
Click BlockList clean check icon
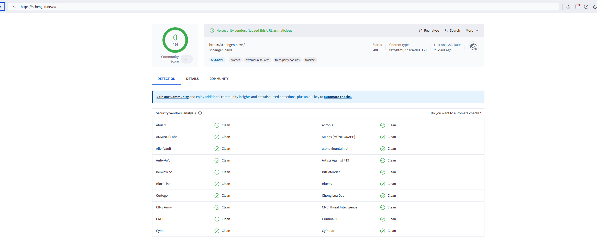tap(217, 184)
